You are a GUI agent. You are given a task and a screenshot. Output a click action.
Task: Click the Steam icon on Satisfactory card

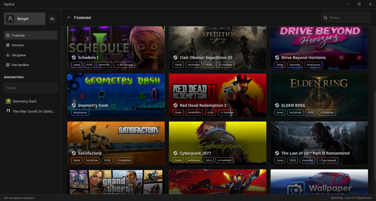point(74,153)
